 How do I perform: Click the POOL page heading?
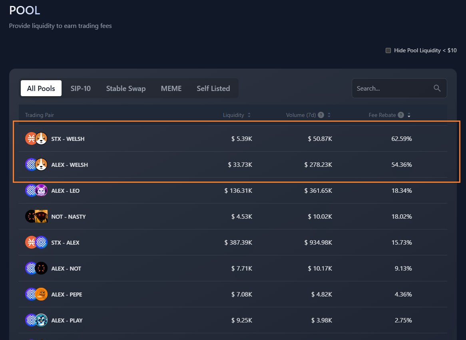25,10
